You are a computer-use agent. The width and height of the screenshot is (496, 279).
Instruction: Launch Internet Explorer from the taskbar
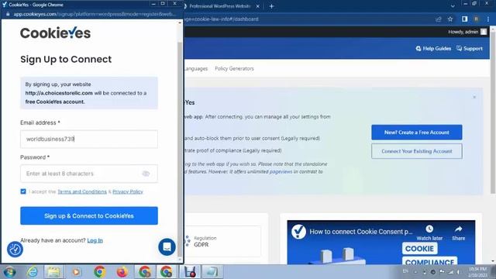pyautogui.click(x=33, y=272)
